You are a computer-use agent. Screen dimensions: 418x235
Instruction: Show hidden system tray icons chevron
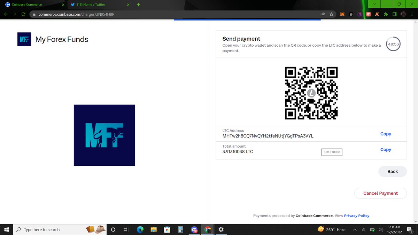(x=355, y=229)
